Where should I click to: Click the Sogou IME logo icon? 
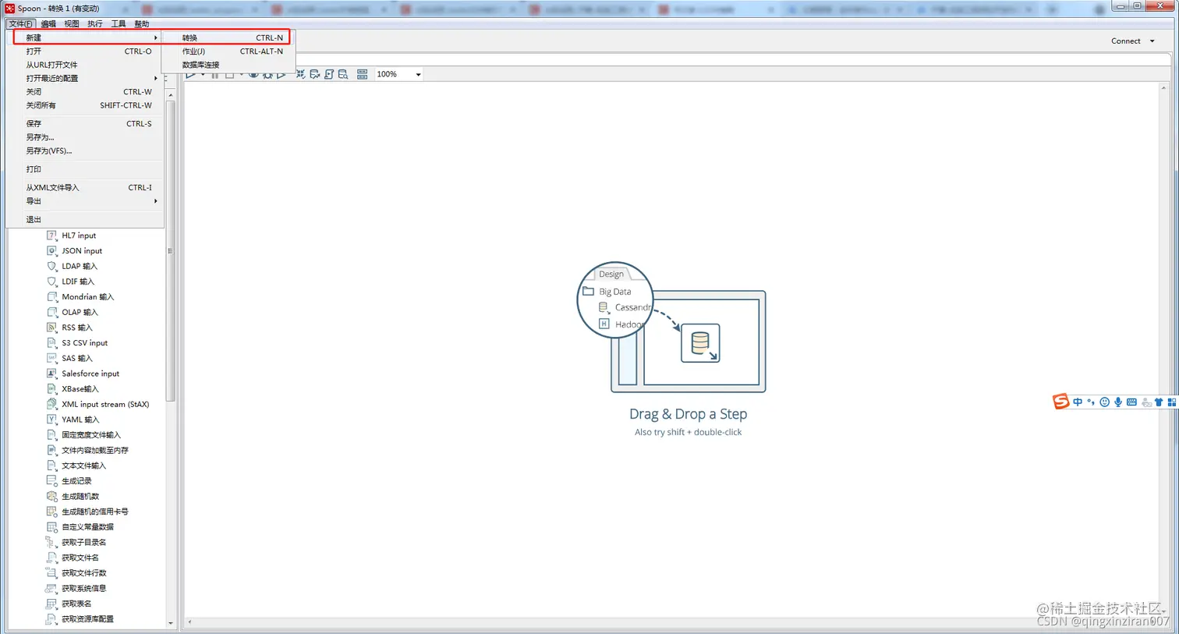(x=1060, y=402)
